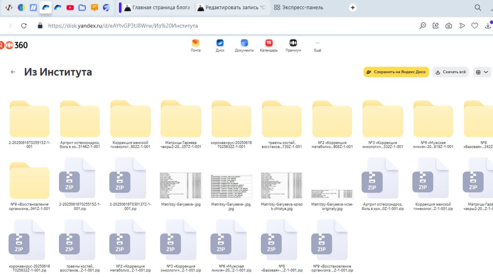Open the view mode grid dropdown
493x277 pixels.
click(482, 72)
